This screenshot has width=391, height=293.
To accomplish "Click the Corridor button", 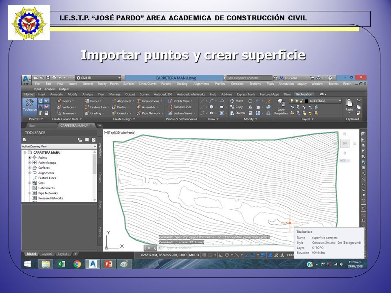I will coord(121,113).
